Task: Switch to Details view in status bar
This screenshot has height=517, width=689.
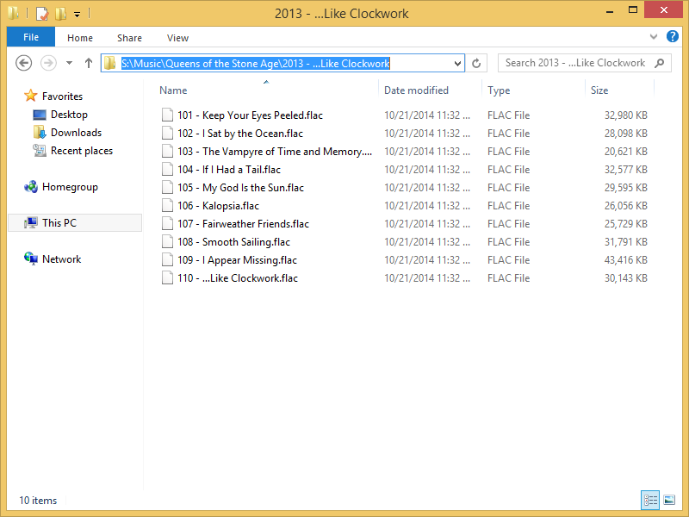Action: 650,500
